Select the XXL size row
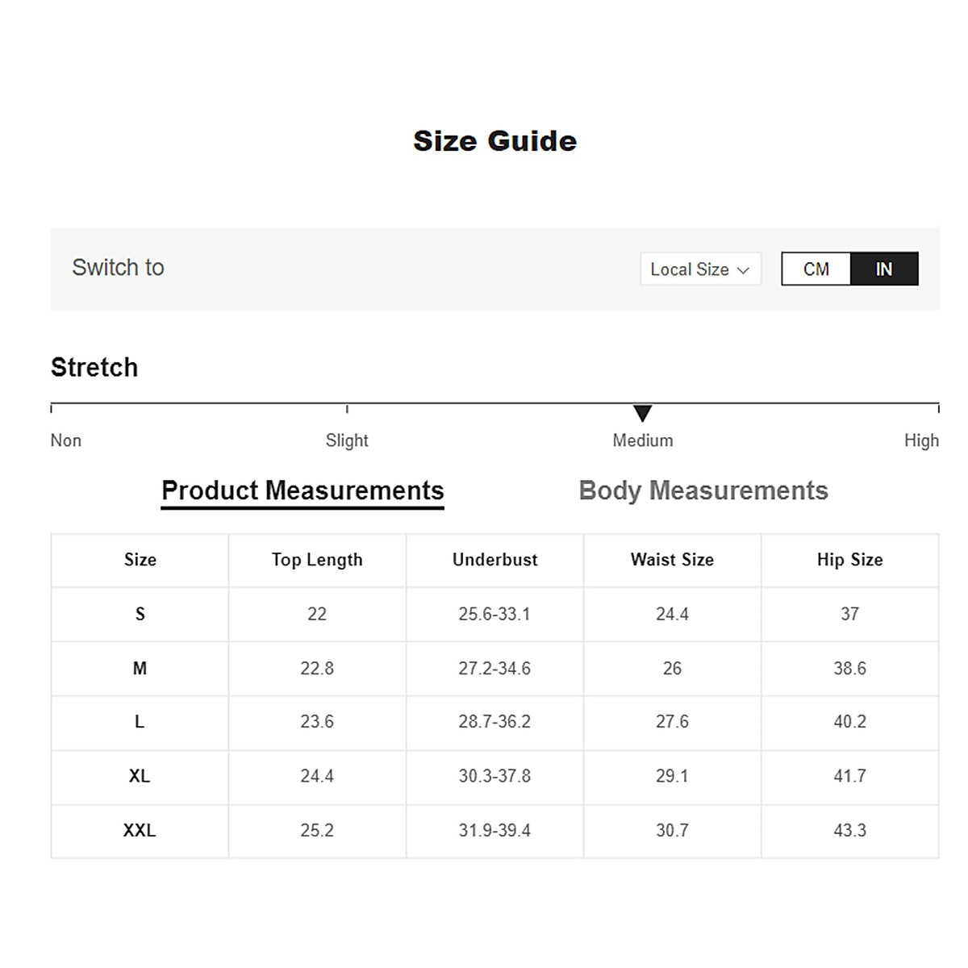The width and height of the screenshot is (968, 968). [140, 830]
